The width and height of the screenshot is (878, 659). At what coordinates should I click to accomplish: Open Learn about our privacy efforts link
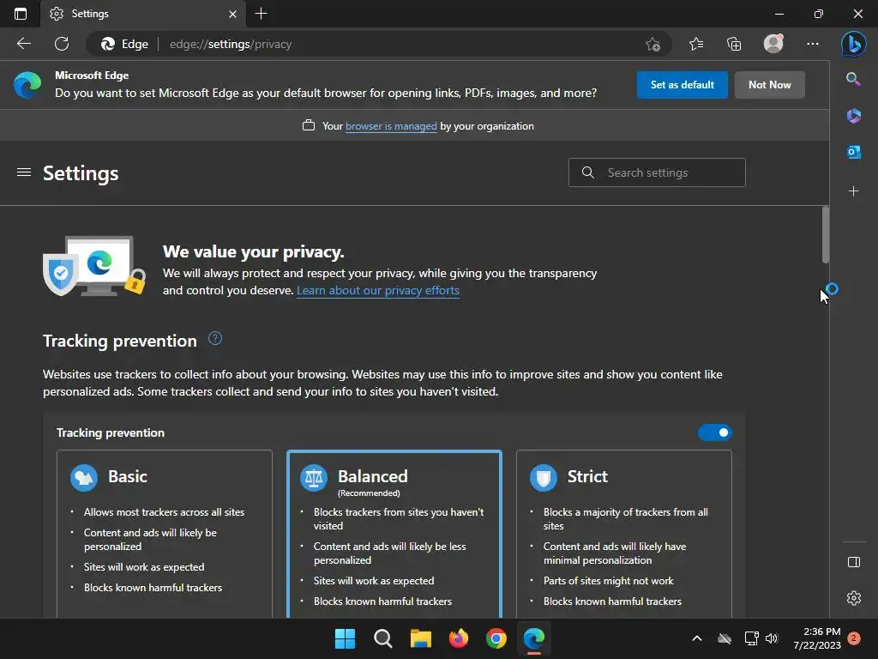tap(378, 290)
